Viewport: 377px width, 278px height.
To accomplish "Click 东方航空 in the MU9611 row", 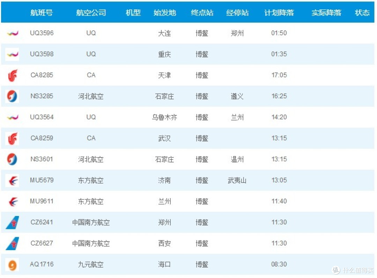I will click(x=91, y=201).
